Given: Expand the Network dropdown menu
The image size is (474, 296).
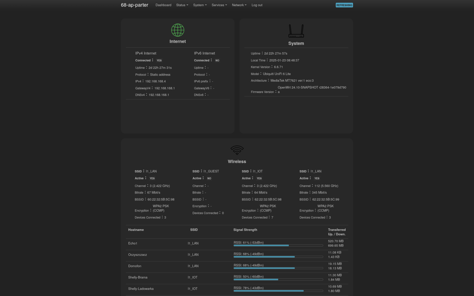Looking at the screenshot, I should tap(239, 5).
